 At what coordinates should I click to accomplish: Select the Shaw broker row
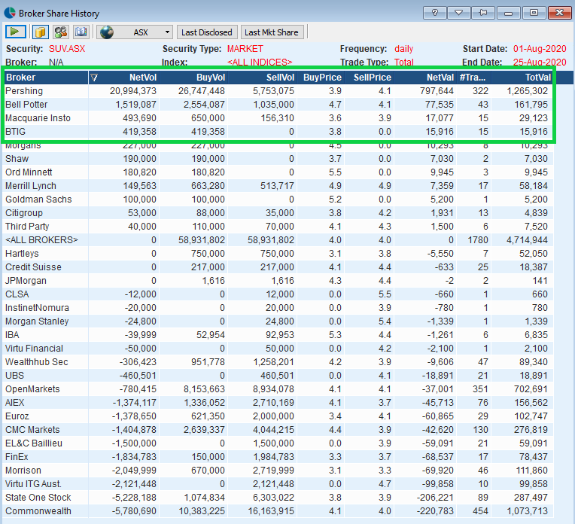(x=278, y=159)
